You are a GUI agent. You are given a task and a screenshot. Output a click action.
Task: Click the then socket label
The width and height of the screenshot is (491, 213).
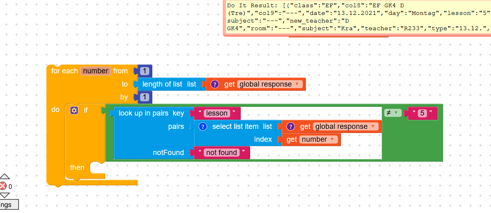tap(77, 167)
